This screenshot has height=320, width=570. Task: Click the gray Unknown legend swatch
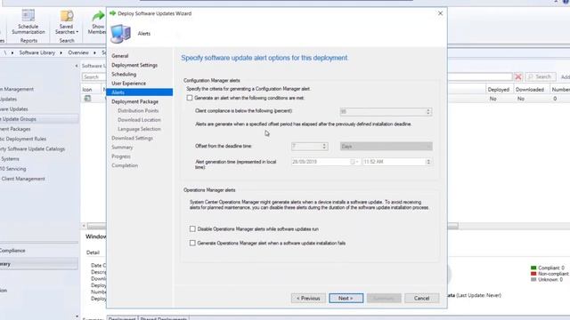pos(533,280)
